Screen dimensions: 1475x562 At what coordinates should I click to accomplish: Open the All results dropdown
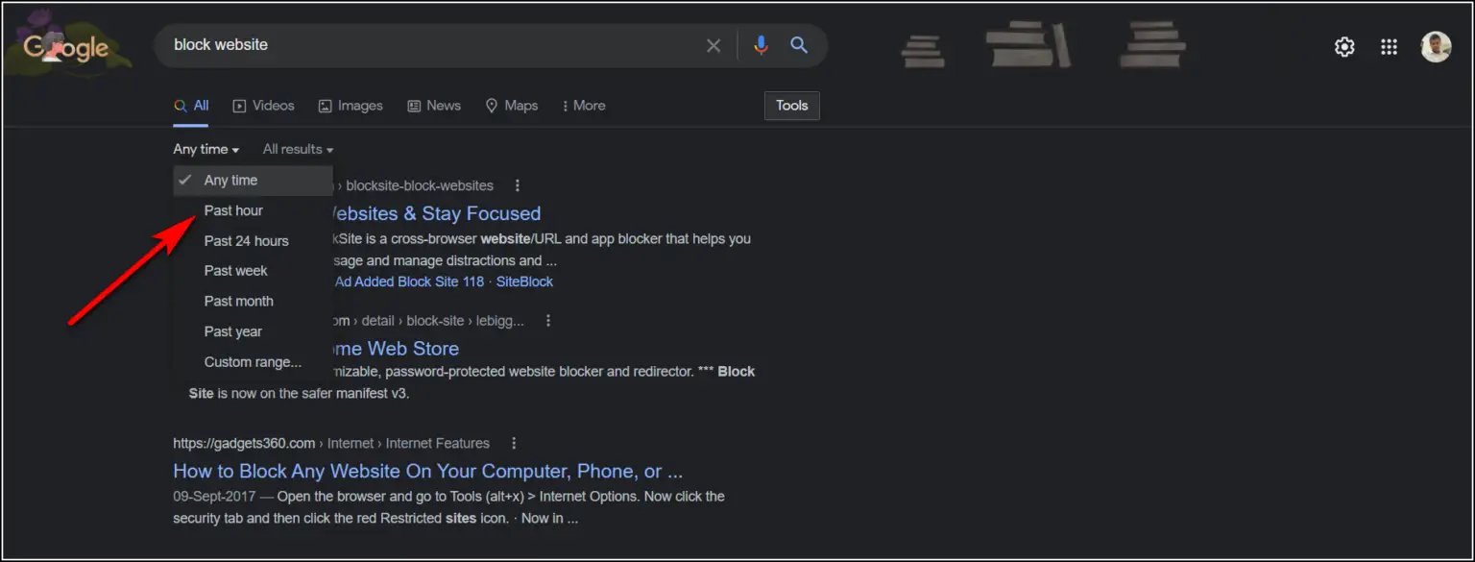pos(296,149)
